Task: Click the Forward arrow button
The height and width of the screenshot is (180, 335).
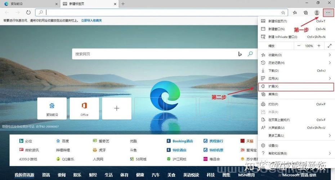Action: [x=18, y=12]
